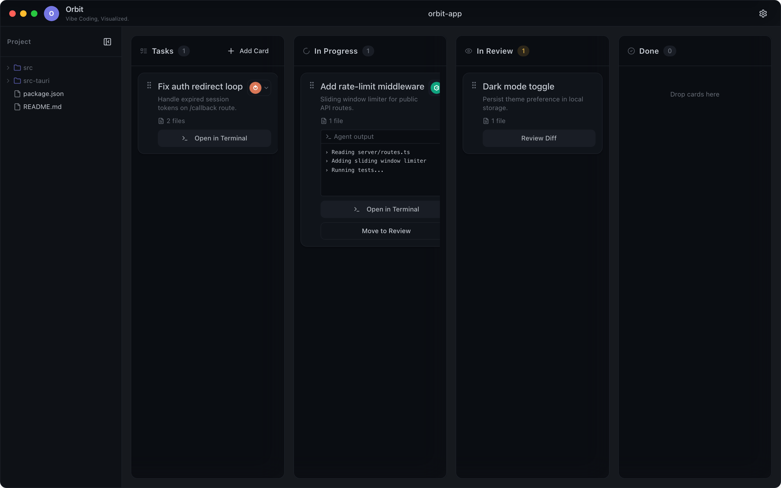Click the In Progress count badge
Viewport: 781px width, 488px height.
pos(368,51)
